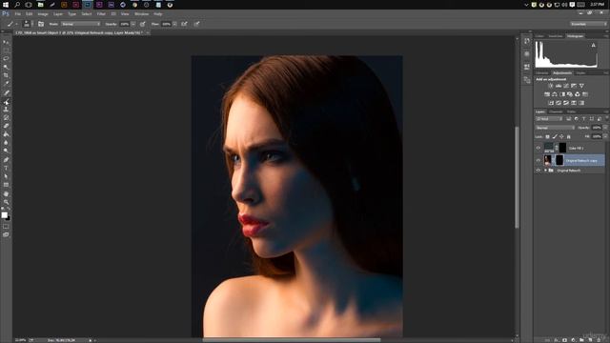Select the Rectangle shape tool
The image size is (610, 343).
6,185
